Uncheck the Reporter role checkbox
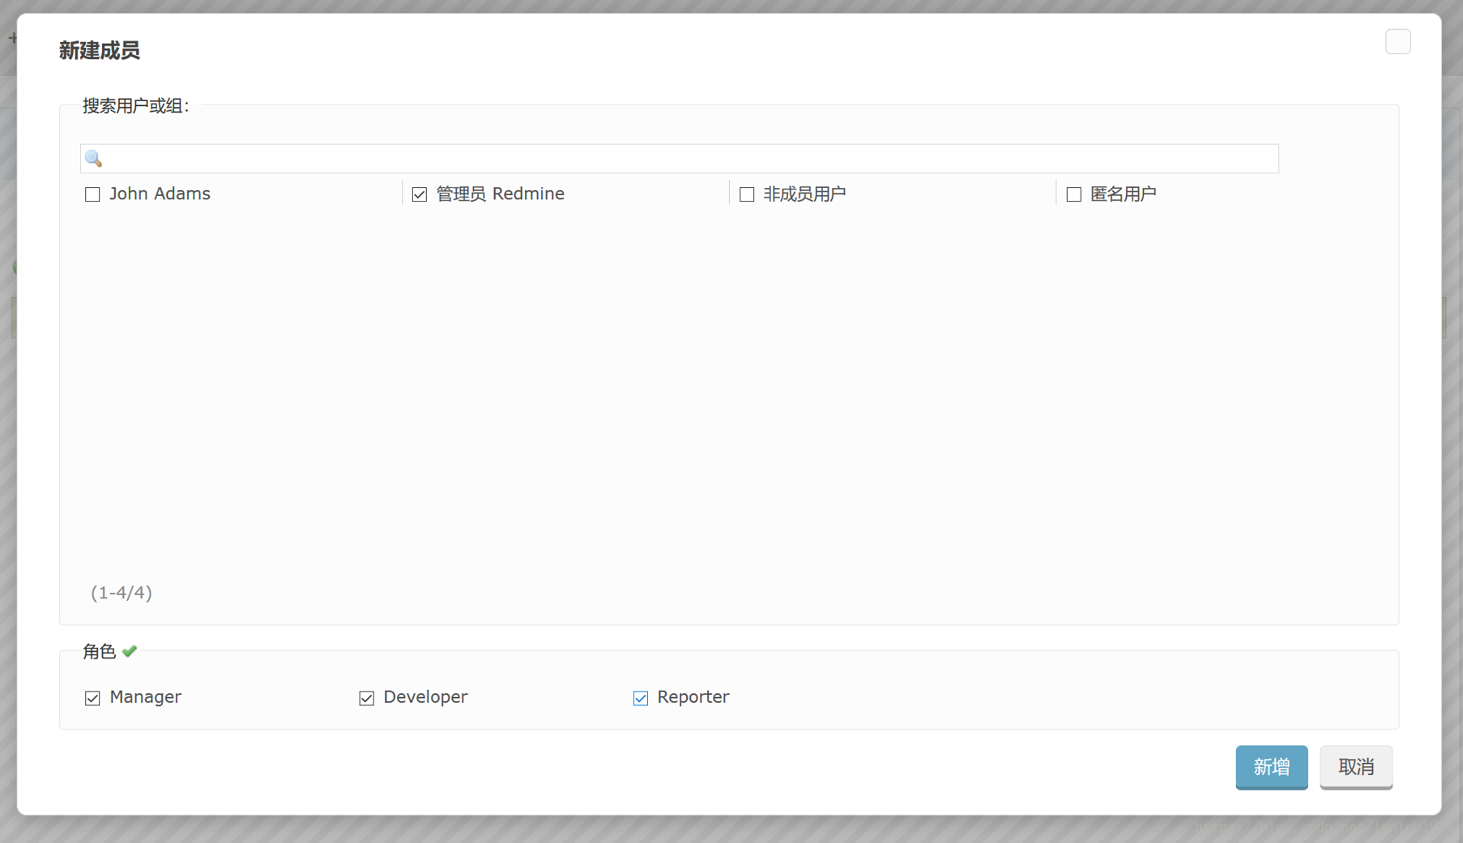Screen dimensions: 1463x843 click(x=640, y=697)
